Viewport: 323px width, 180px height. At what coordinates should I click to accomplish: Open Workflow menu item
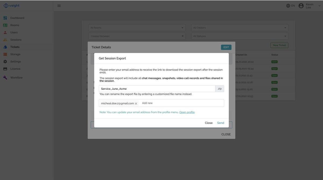point(16,78)
